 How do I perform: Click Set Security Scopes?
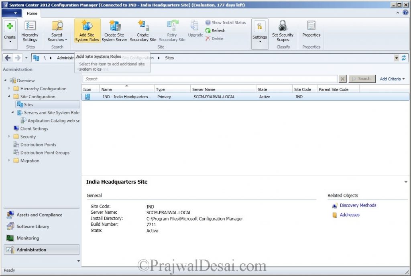283,31
